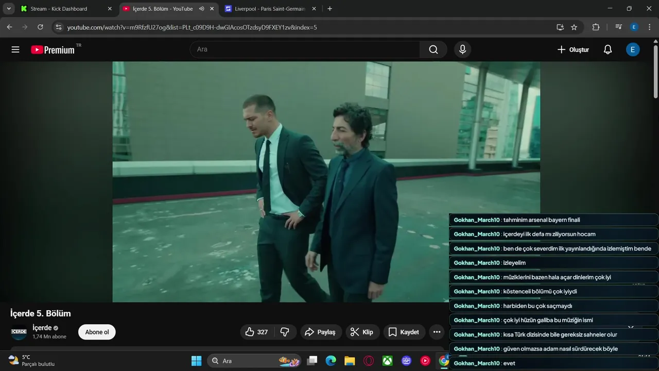This screenshot has width=659, height=371.
Task: Reload the YouTube page
Action: point(40,27)
